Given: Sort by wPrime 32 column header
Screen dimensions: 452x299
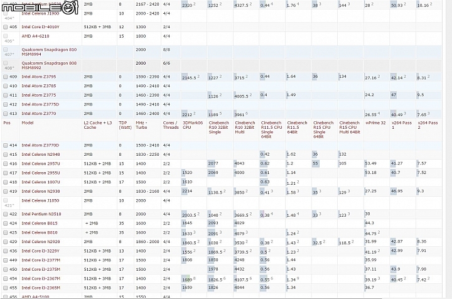Looking at the screenshot, I should 375,123.
